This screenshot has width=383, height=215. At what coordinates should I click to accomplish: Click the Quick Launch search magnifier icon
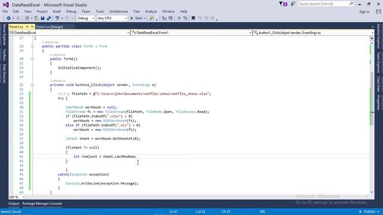tap(351, 4)
